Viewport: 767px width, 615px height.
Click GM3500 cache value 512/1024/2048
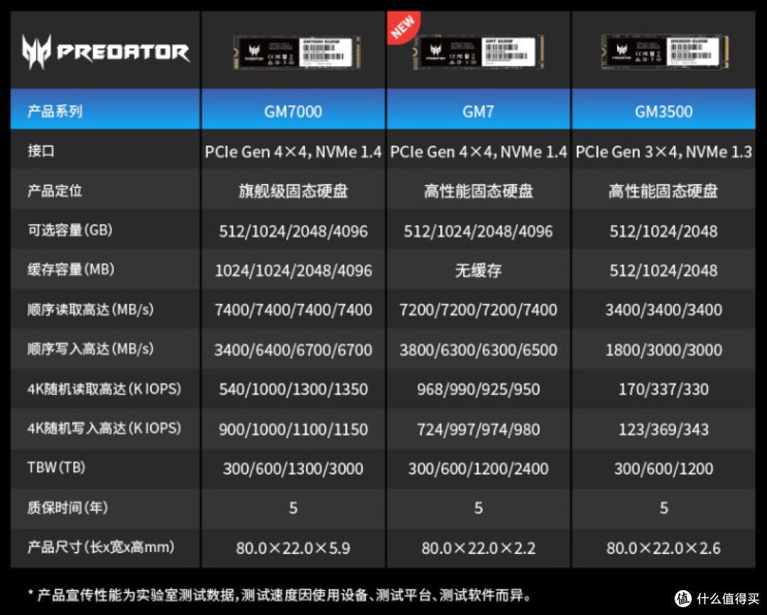click(x=663, y=271)
